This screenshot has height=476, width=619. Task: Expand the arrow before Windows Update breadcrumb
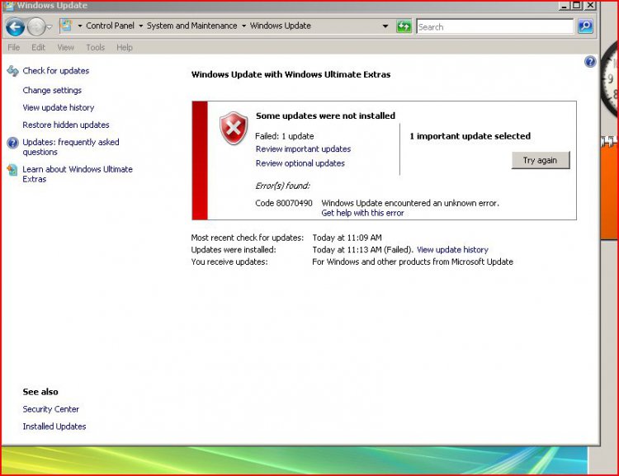tap(243, 26)
